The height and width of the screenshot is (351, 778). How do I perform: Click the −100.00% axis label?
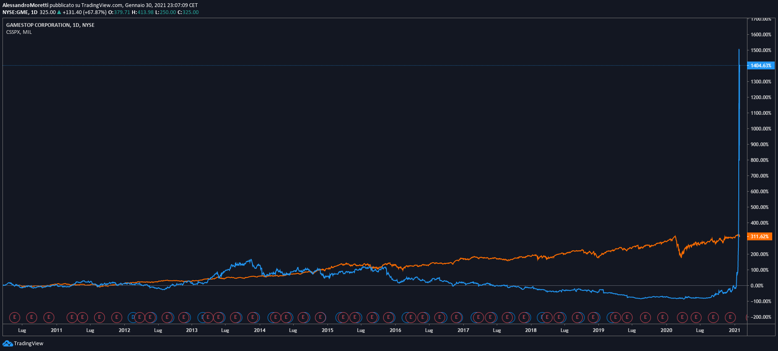coord(760,301)
